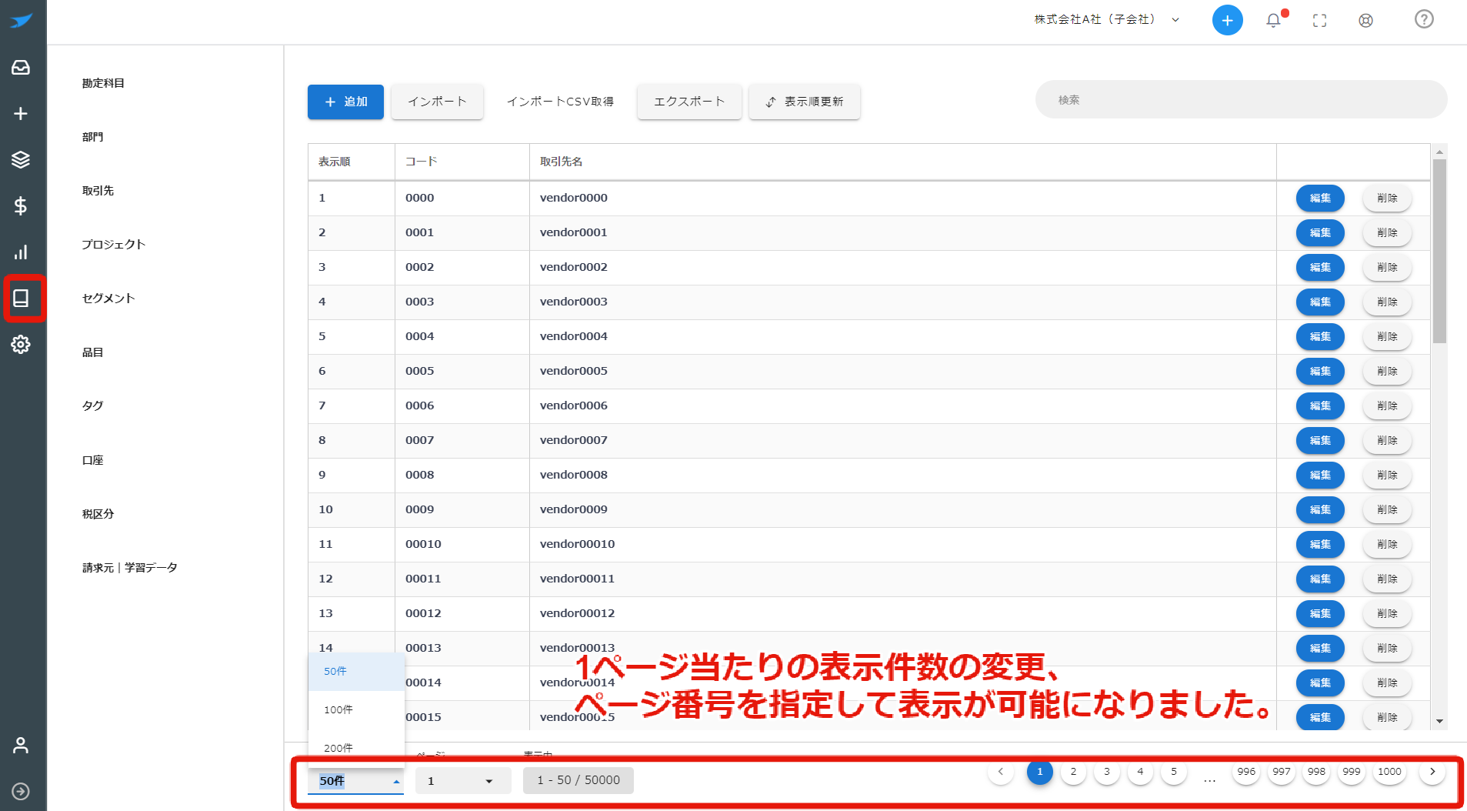Edit the vendor0000 row
Viewport: 1467px width, 811px height.
(1320, 199)
